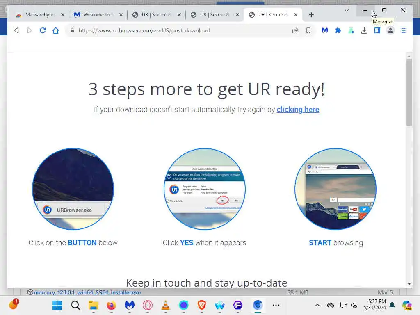
Task: Open the notification bell in taskbar
Action: click(x=393, y=305)
